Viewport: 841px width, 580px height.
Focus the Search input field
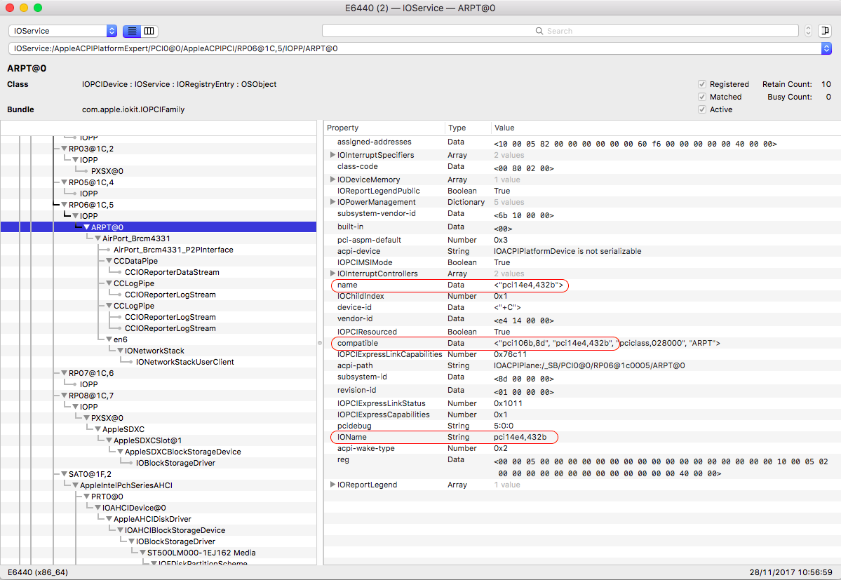tap(560, 31)
